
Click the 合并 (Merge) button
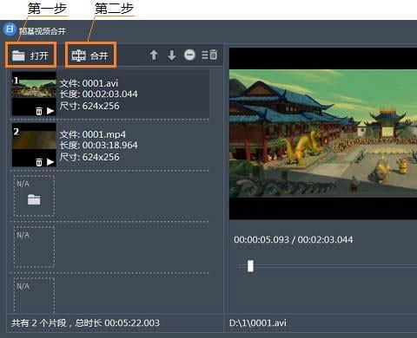[90, 55]
